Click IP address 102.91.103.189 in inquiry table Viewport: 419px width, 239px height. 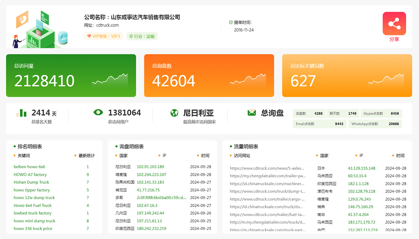(x=150, y=167)
